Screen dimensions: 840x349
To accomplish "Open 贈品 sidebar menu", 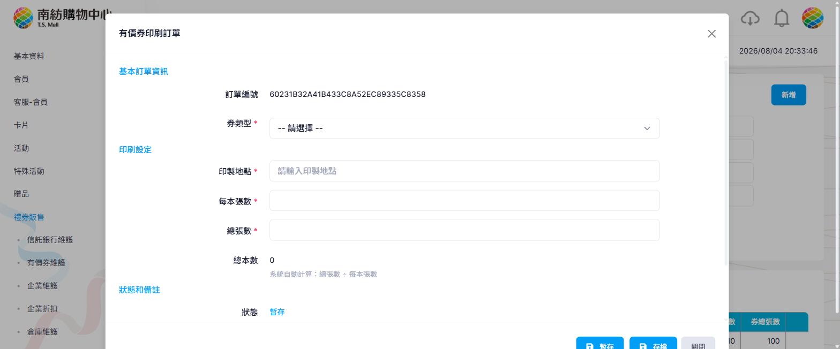I will [21, 194].
